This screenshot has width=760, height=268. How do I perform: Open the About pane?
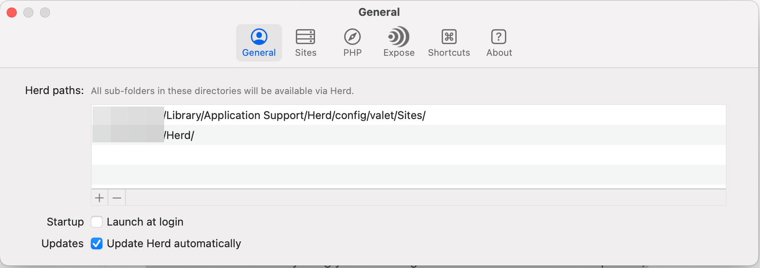pos(499,43)
